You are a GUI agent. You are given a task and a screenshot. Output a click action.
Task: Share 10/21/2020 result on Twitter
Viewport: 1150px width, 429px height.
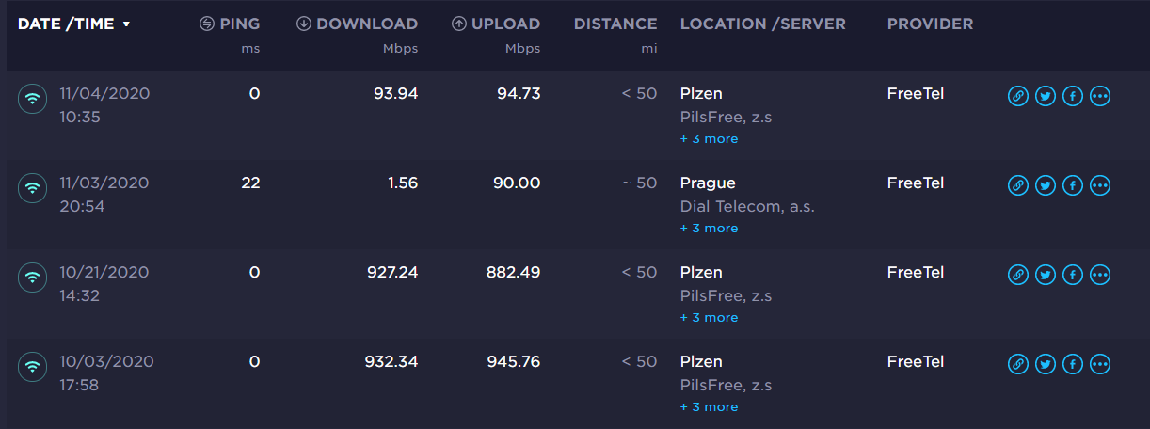pyautogui.click(x=1045, y=275)
